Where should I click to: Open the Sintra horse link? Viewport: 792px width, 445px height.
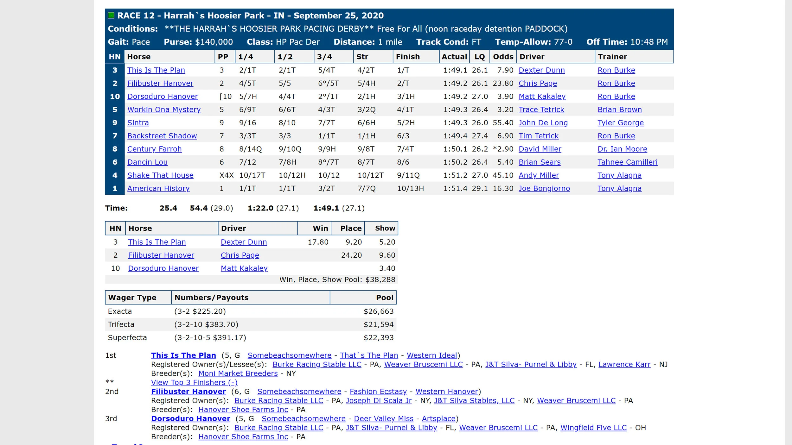pyautogui.click(x=138, y=122)
